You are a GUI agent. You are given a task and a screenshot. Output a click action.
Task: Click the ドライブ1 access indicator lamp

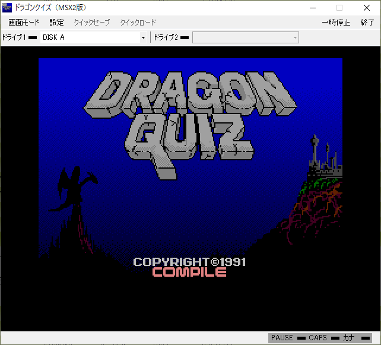(x=33, y=37)
